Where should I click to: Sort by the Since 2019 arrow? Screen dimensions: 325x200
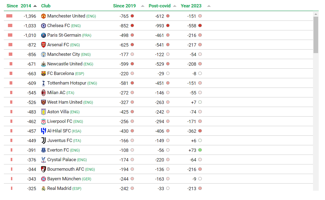[x=142, y=6]
